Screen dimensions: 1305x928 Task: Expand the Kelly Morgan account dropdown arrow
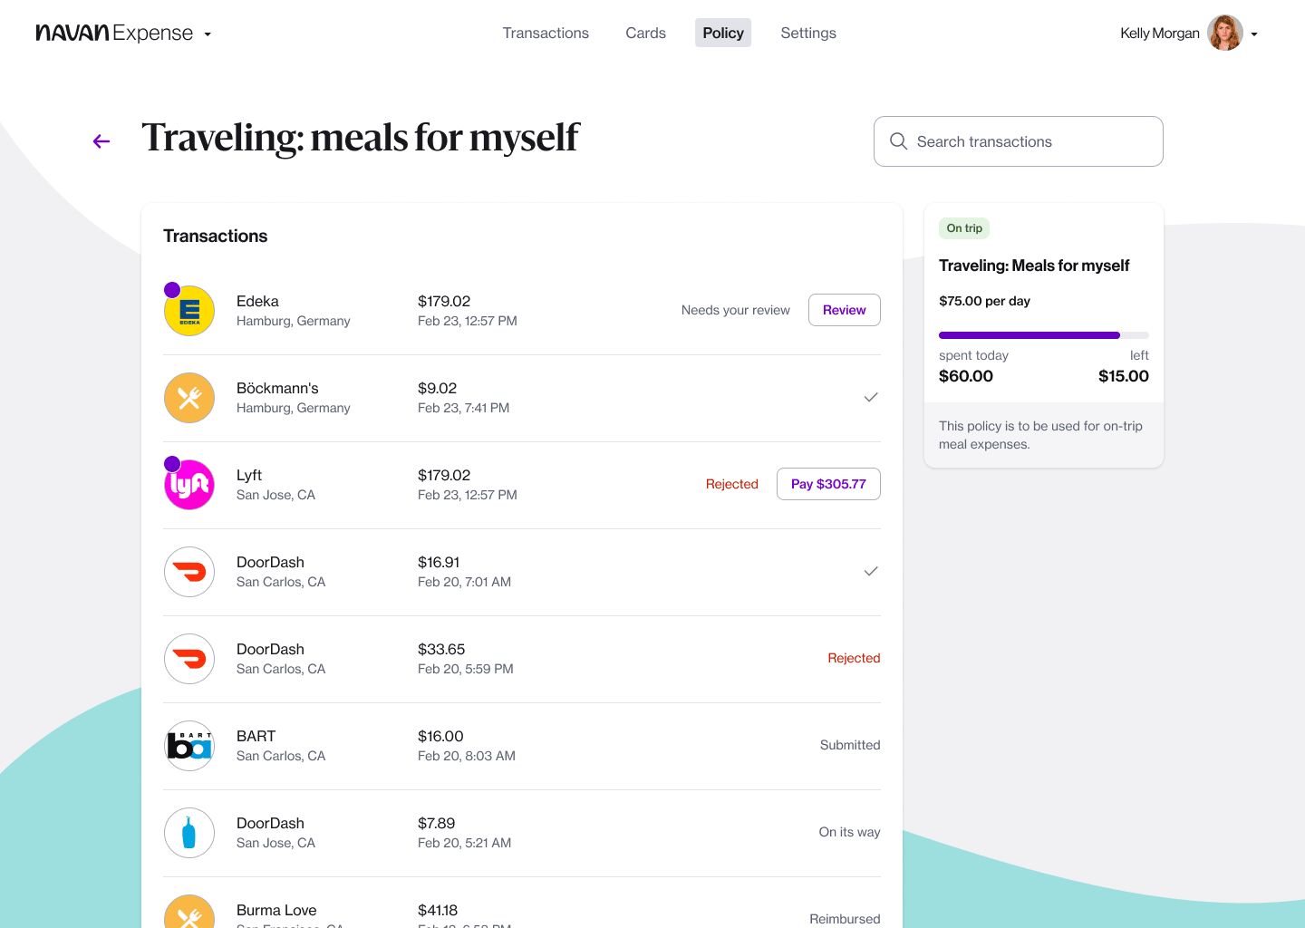point(1254,34)
